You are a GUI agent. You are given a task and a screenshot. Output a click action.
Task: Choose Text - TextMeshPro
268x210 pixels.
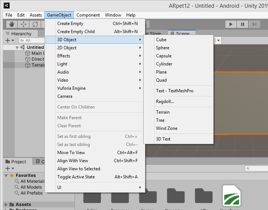(x=178, y=91)
